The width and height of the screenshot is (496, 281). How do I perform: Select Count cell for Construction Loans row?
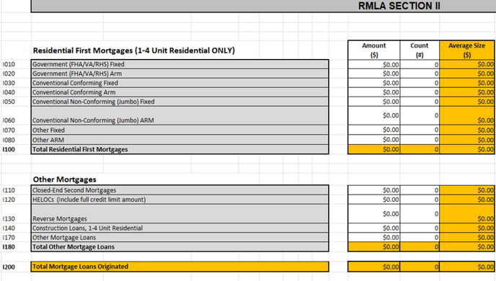[420, 228]
